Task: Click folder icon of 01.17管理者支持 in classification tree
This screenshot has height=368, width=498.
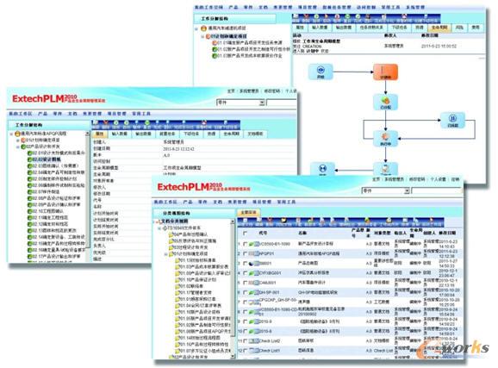Action: pyautogui.click(x=177, y=292)
